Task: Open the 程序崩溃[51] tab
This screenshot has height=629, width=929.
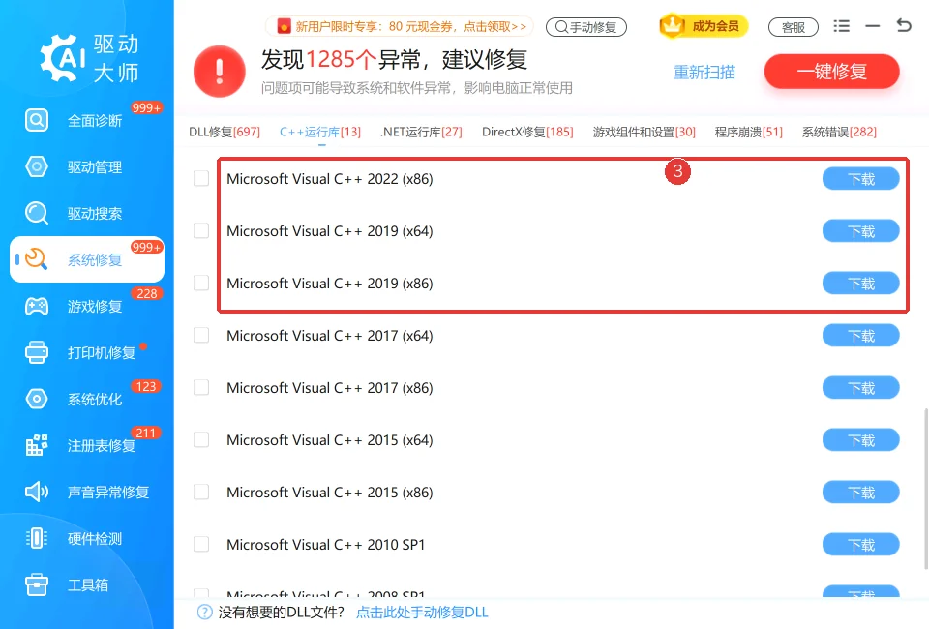Action: (748, 132)
